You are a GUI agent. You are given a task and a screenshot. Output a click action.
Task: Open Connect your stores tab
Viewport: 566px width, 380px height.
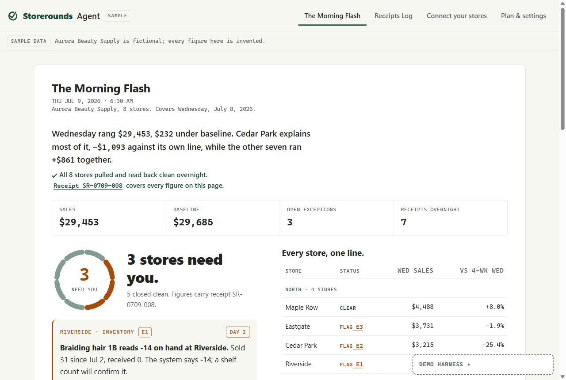(x=457, y=16)
